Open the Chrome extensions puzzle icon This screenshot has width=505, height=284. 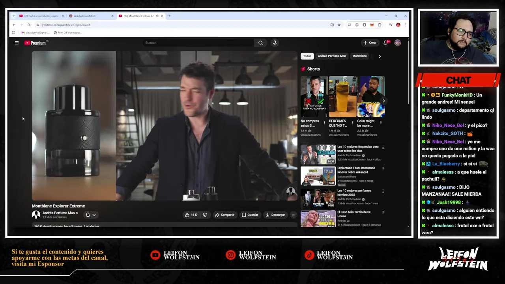[x=380, y=25]
